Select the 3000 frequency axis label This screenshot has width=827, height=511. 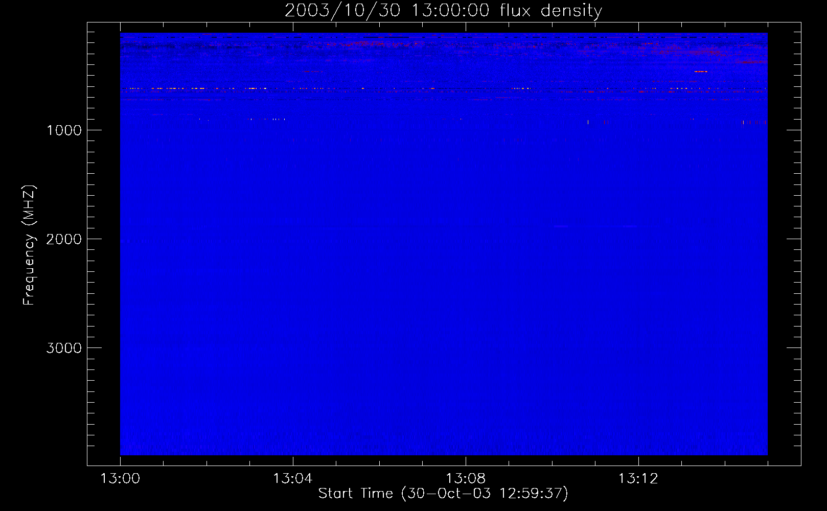64,348
